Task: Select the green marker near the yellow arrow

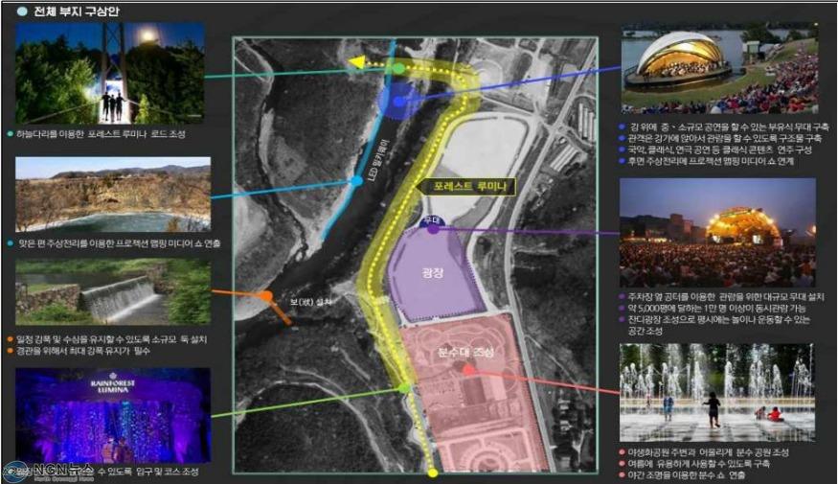Action: click(x=398, y=68)
